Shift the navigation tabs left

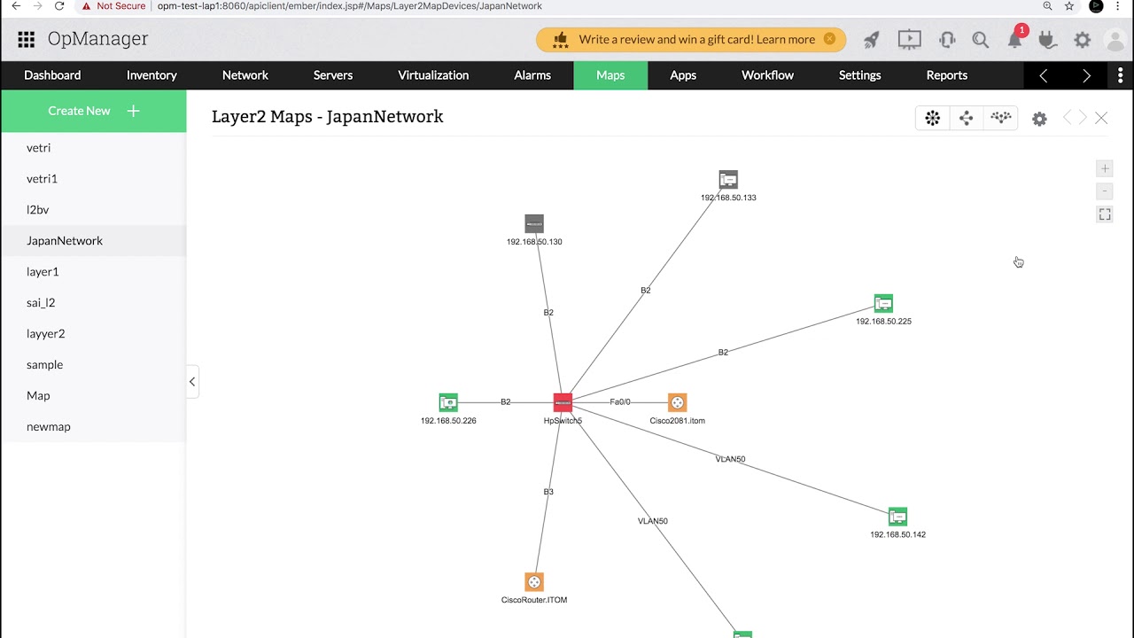click(1044, 75)
